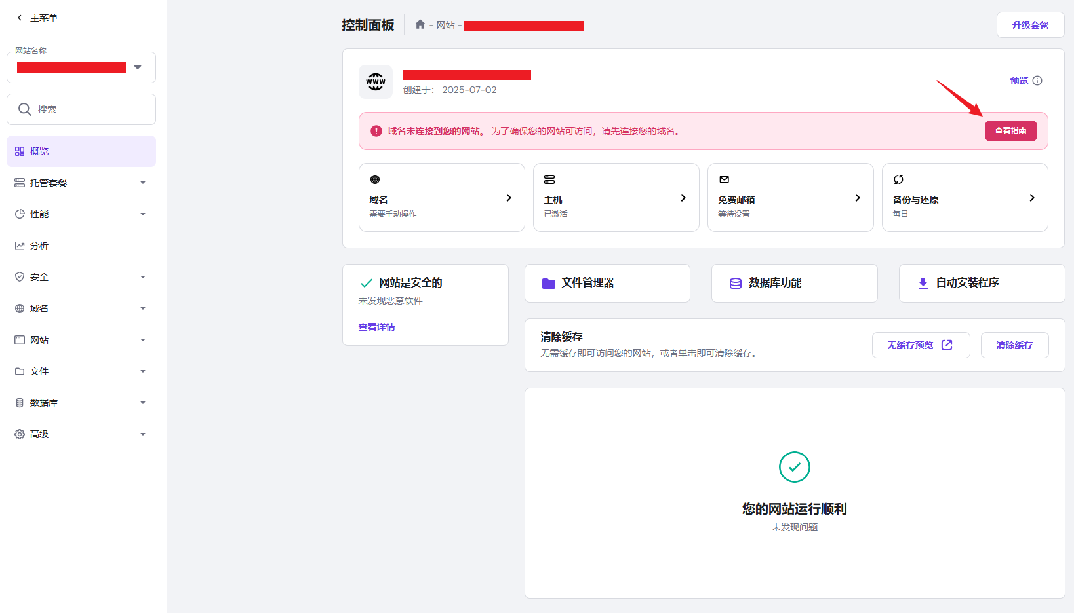Select 概览 in the sidebar
The image size is (1074, 613).
click(81, 151)
